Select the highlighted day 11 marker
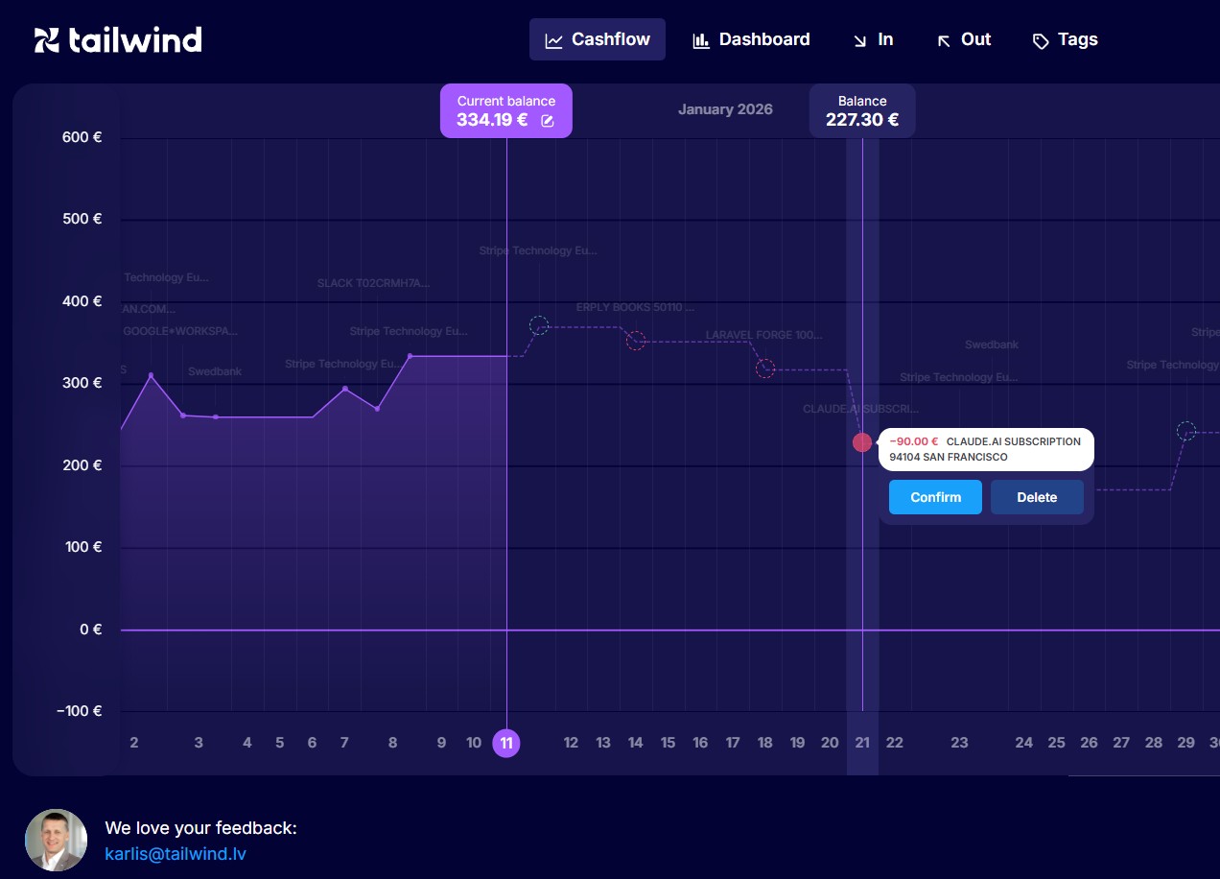The width and height of the screenshot is (1220, 879). pyautogui.click(x=506, y=743)
